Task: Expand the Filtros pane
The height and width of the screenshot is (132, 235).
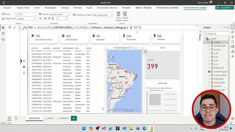Action: click(x=200, y=36)
